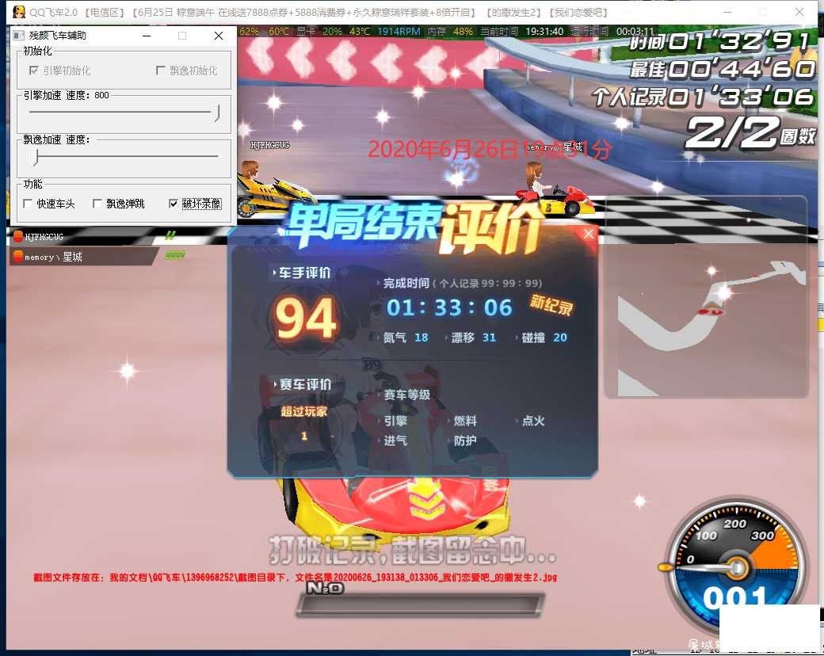Click the 1914RPM fan speed readout
This screenshot has height=656, width=824.
click(399, 32)
